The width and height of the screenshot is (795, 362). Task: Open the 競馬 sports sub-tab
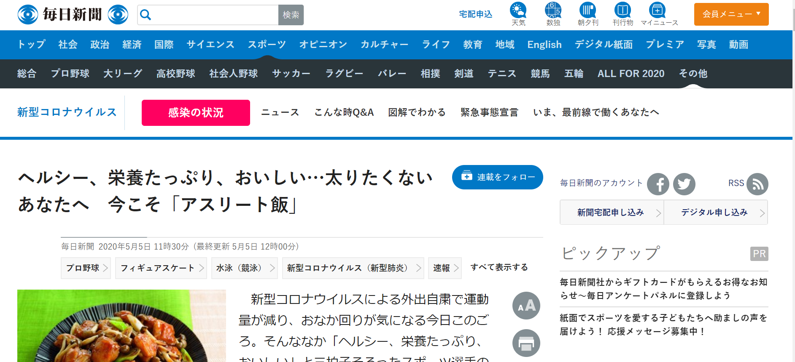pos(540,74)
